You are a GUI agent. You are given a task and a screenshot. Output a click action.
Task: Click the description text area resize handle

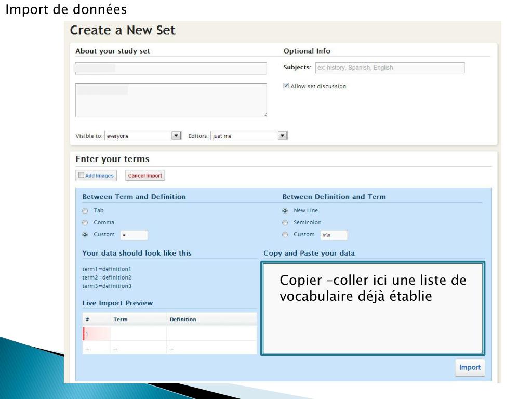pos(264,115)
